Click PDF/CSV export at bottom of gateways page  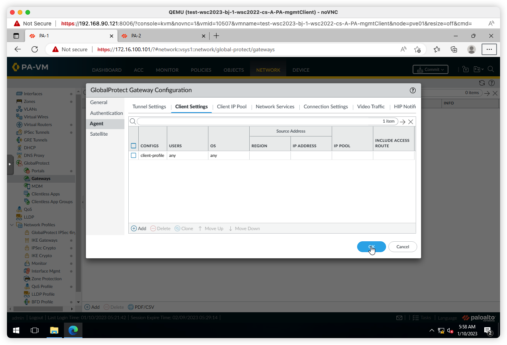(141, 307)
